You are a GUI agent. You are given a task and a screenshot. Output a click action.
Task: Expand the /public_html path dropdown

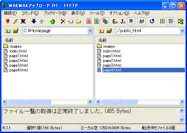182,31
